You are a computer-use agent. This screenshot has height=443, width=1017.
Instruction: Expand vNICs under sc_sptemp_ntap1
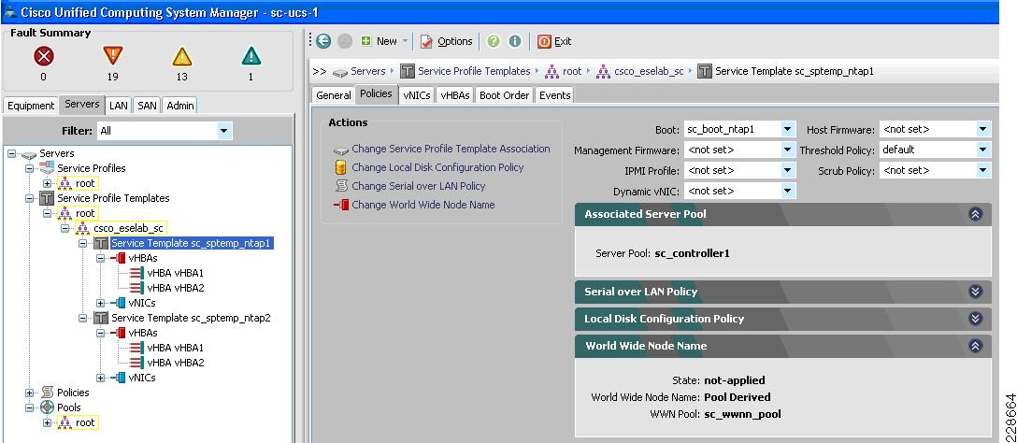click(101, 303)
